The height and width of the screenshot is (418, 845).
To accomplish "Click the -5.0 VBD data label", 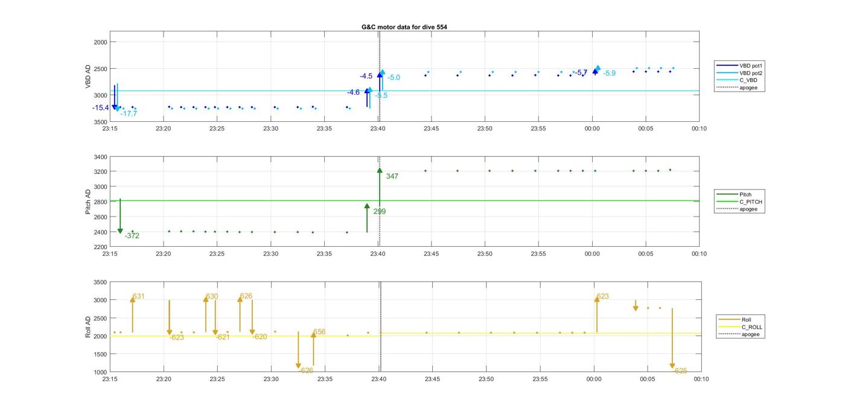I will coord(394,78).
